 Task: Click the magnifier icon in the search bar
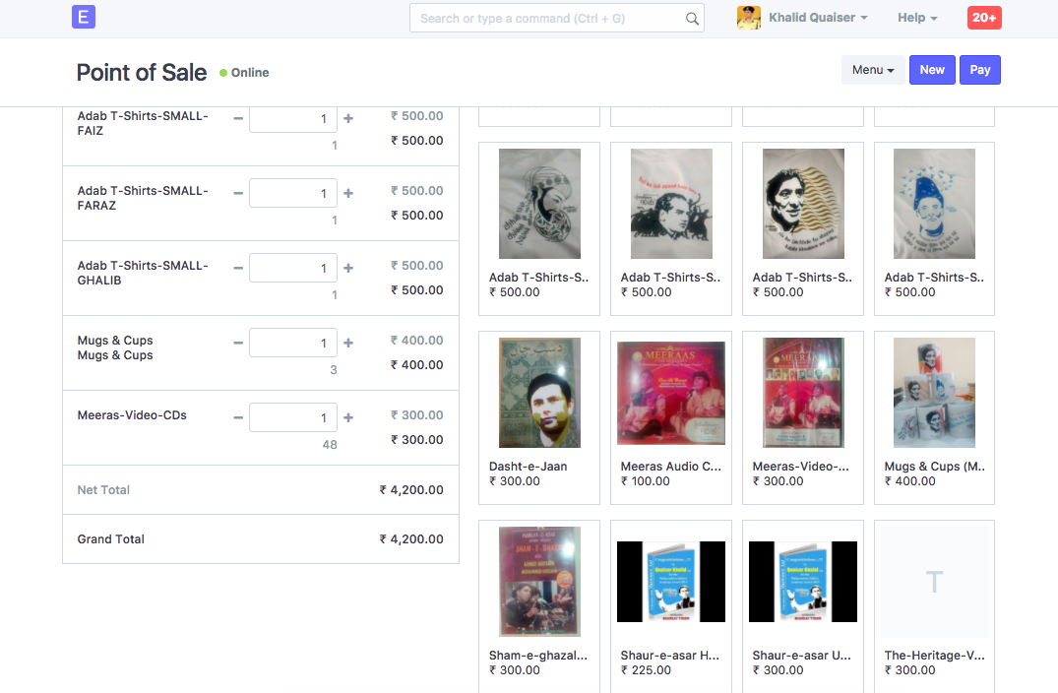click(x=692, y=19)
